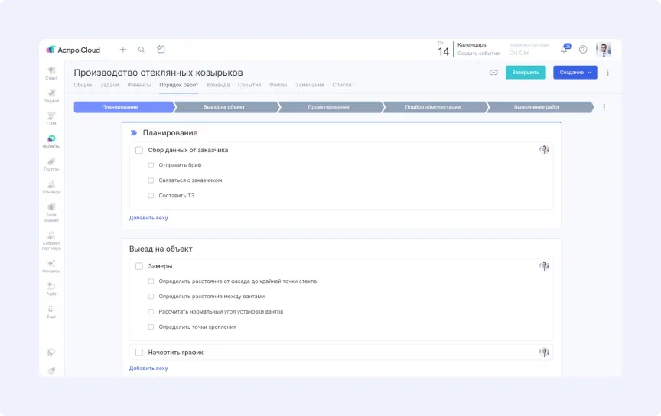The image size is (661, 416).
Task: Tick the 'Отправить бриф' subtask checkbox
Action: [151, 165]
